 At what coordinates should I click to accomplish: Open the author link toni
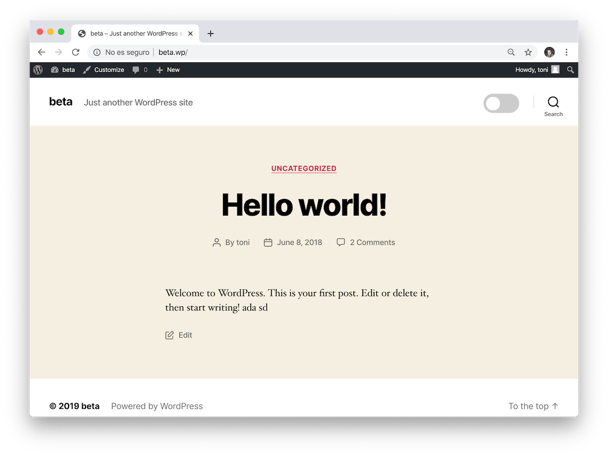click(x=243, y=242)
